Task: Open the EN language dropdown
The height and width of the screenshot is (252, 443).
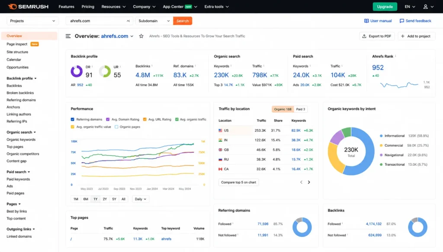Action: tap(410, 6)
